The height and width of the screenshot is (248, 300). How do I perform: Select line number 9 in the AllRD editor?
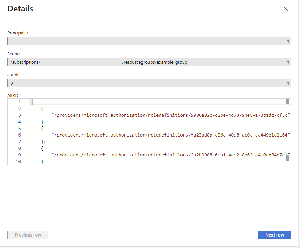click(x=20, y=155)
